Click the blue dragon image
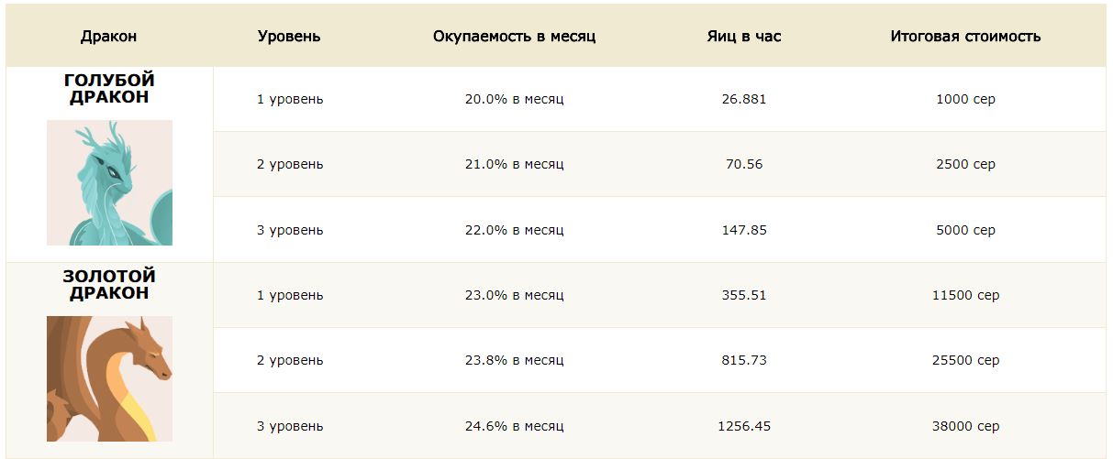The width and height of the screenshot is (1113, 459). point(109,182)
